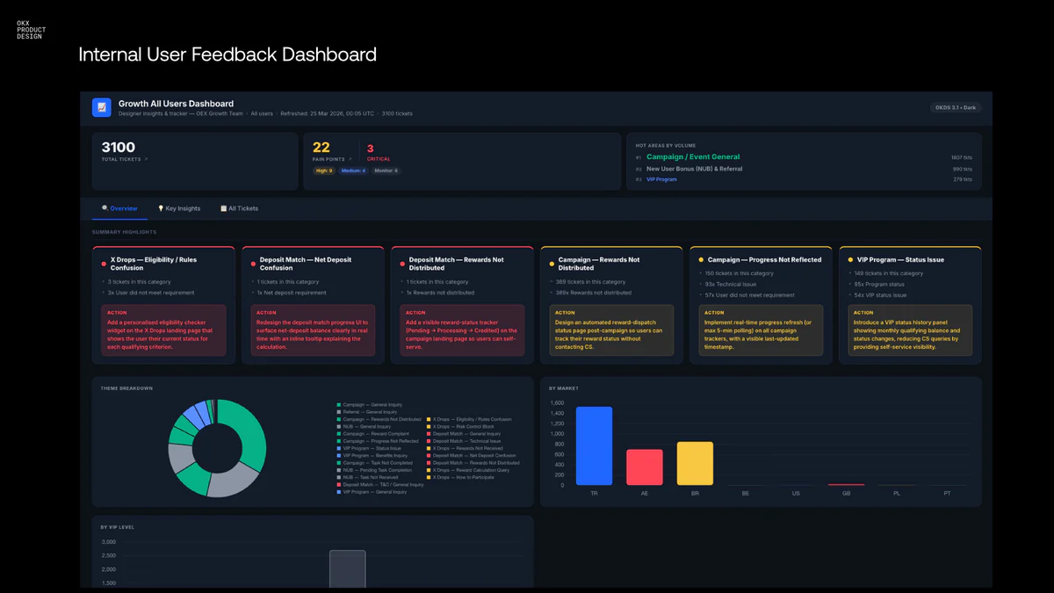This screenshot has width=1054, height=593.
Task: Click Action box about VIP status history panel
Action: [x=910, y=330]
